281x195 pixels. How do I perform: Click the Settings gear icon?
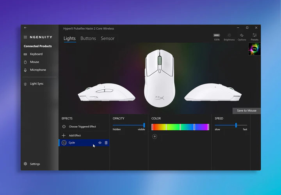(25, 164)
